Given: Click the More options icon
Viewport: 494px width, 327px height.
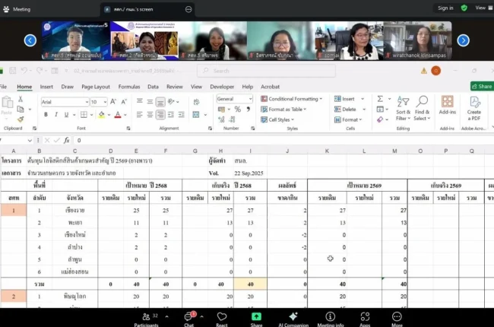Looking at the screenshot, I should [x=397, y=316].
